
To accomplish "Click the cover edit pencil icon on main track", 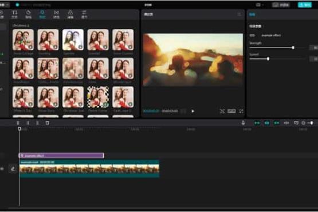I will (13, 168).
